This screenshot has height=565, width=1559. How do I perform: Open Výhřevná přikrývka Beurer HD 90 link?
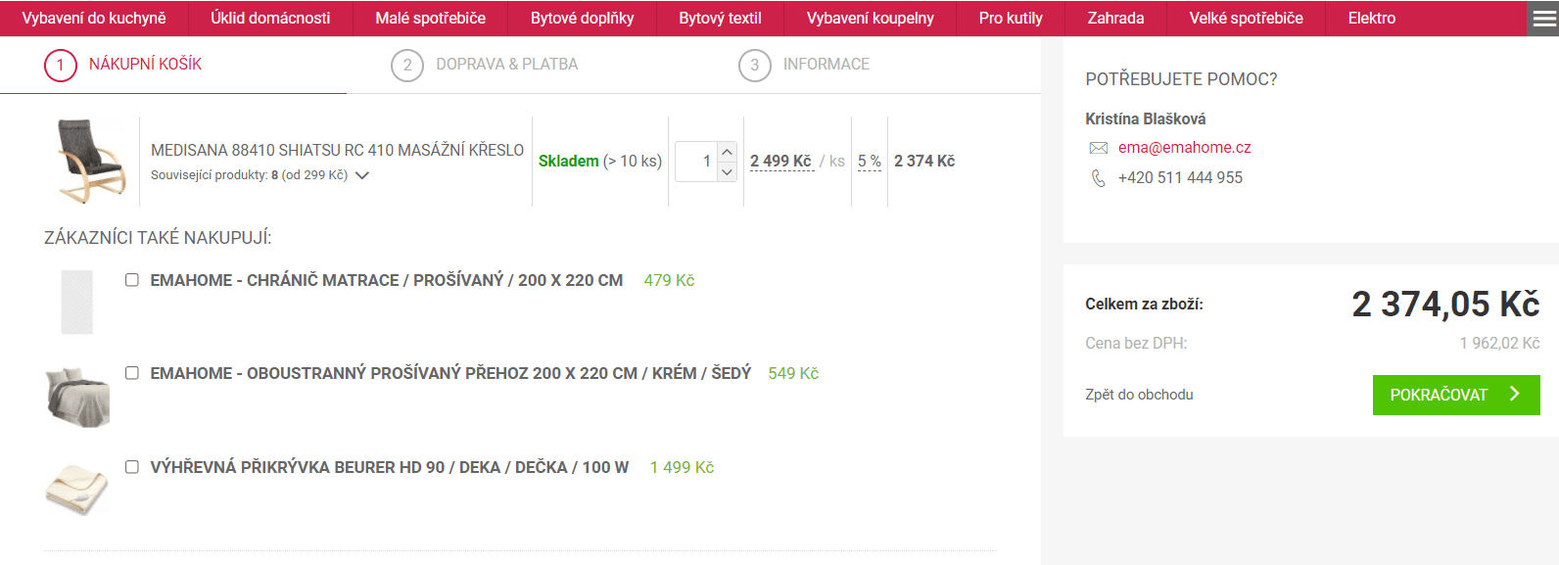(x=390, y=467)
